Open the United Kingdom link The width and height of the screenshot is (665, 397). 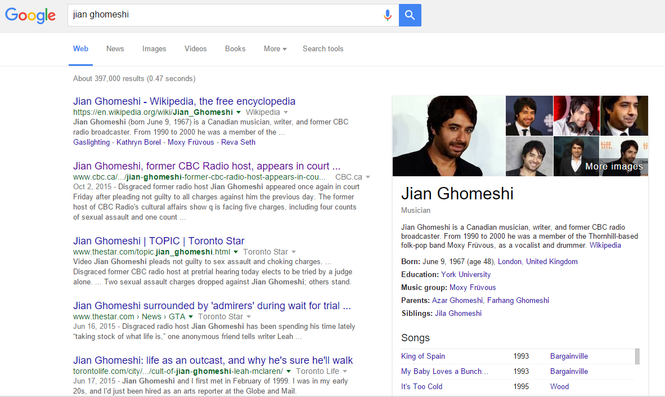point(552,261)
